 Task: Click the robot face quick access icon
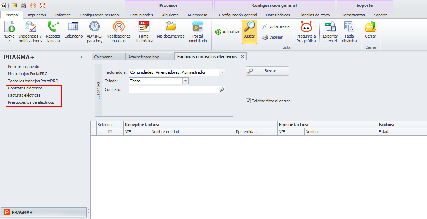[x=42, y=5]
